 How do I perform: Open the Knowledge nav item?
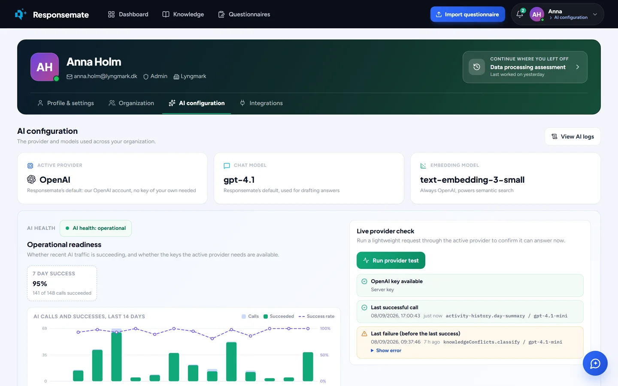click(x=183, y=14)
